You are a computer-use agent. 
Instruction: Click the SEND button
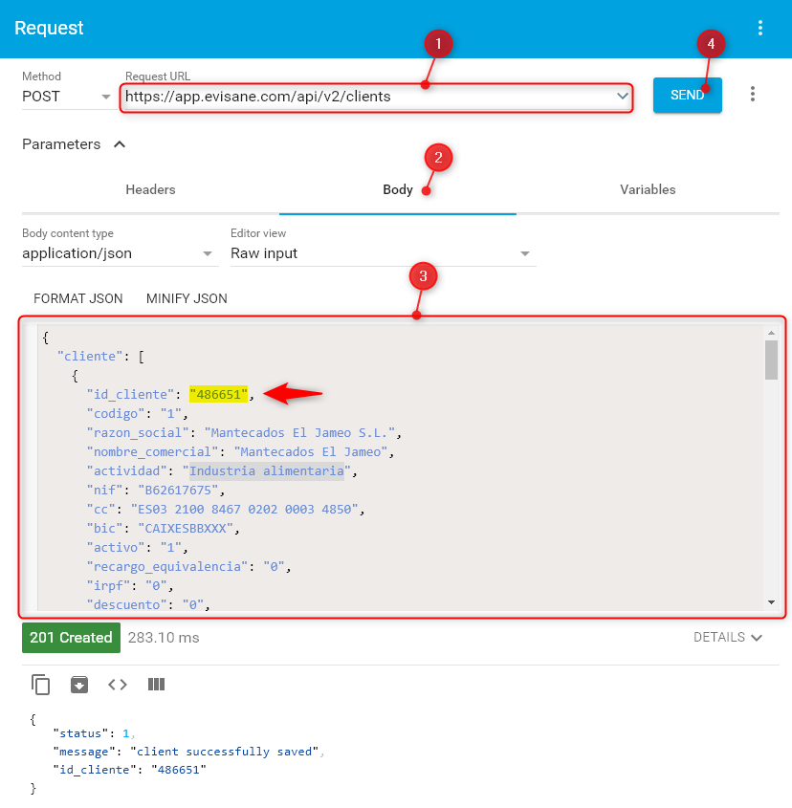(x=687, y=96)
